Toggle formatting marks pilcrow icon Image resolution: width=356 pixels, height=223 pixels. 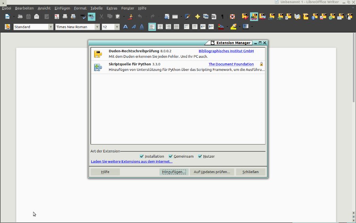pyautogui.click(x=222, y=17)
